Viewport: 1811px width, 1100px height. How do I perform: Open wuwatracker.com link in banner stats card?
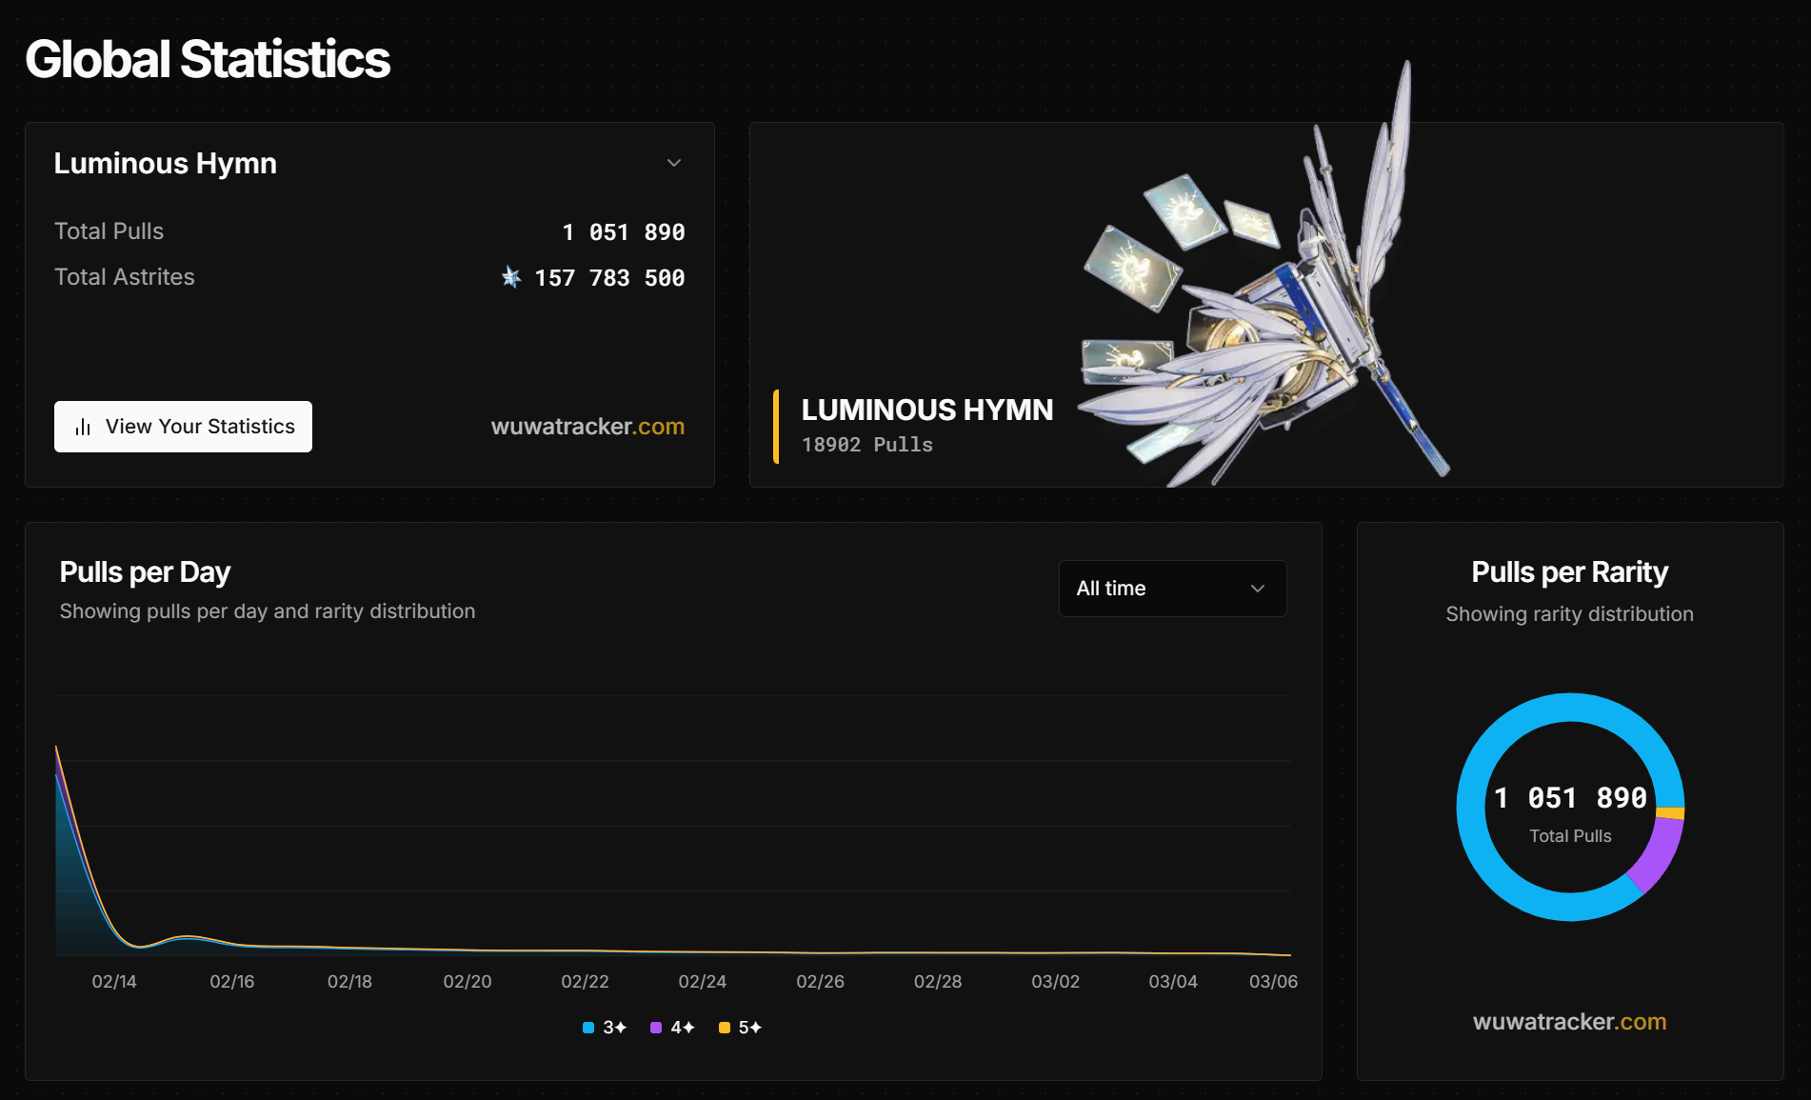click(587, 427)
